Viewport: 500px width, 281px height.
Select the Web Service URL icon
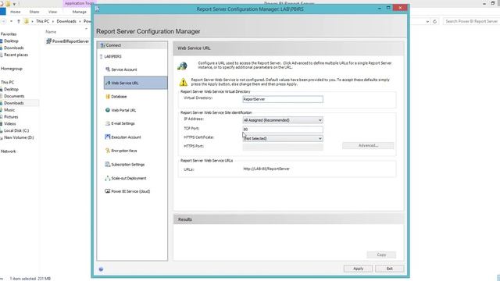coord(108,83)
